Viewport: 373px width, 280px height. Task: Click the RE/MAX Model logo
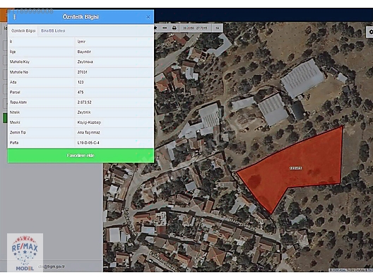(25, 252)
